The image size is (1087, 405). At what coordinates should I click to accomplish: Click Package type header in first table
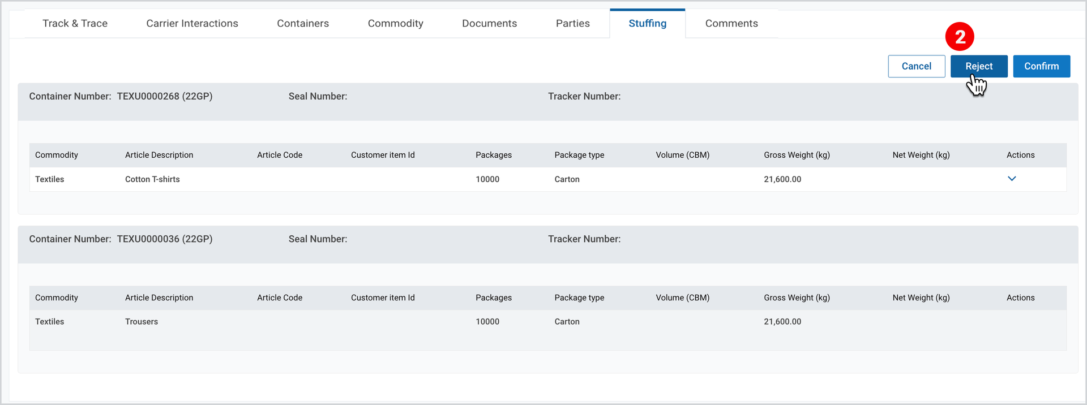coord(579,155)
